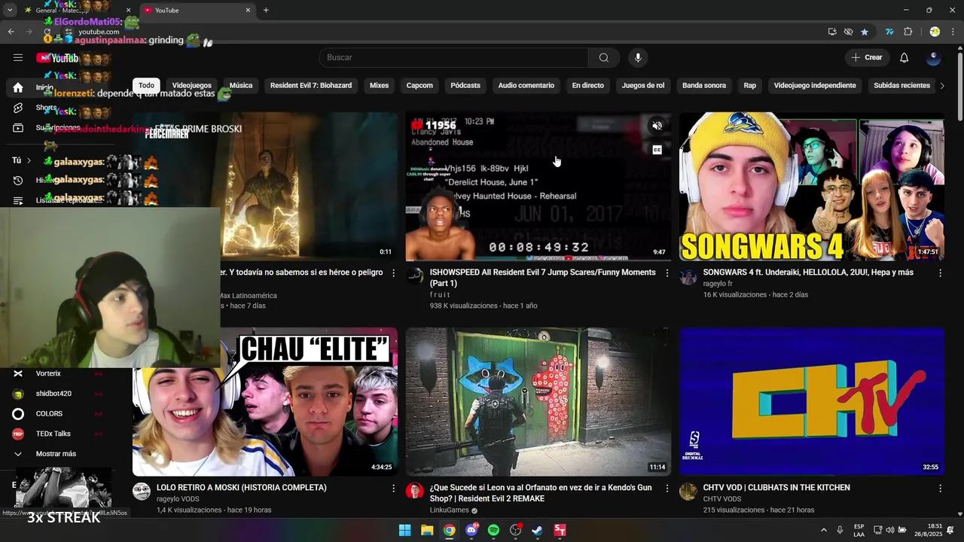The height and width of the screenshot is (542, 964).
Task: Open the tab search dropdown arrow
Action: click(x=10, y=11)
